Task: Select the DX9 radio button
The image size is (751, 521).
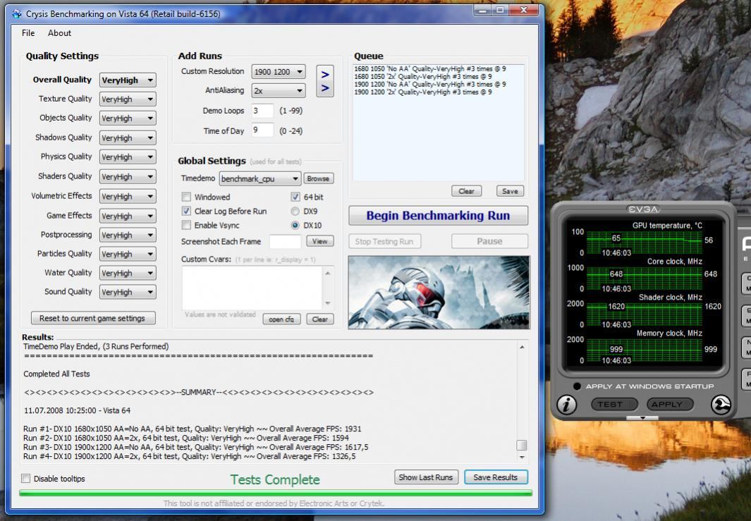Action: [x=295, y=212]
